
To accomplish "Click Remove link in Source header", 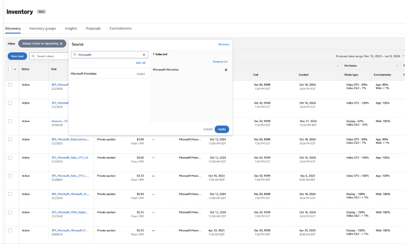I will coord(224,44).
